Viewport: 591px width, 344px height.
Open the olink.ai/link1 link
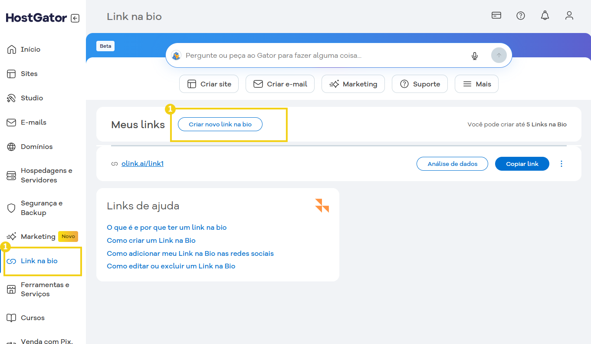pyautogui.click(x=142, y=164)
